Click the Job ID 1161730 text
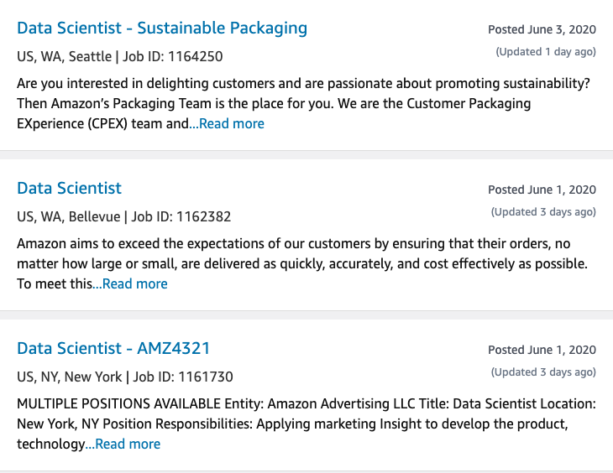Screen dimensions: 613x473 (x=183, y=377)
